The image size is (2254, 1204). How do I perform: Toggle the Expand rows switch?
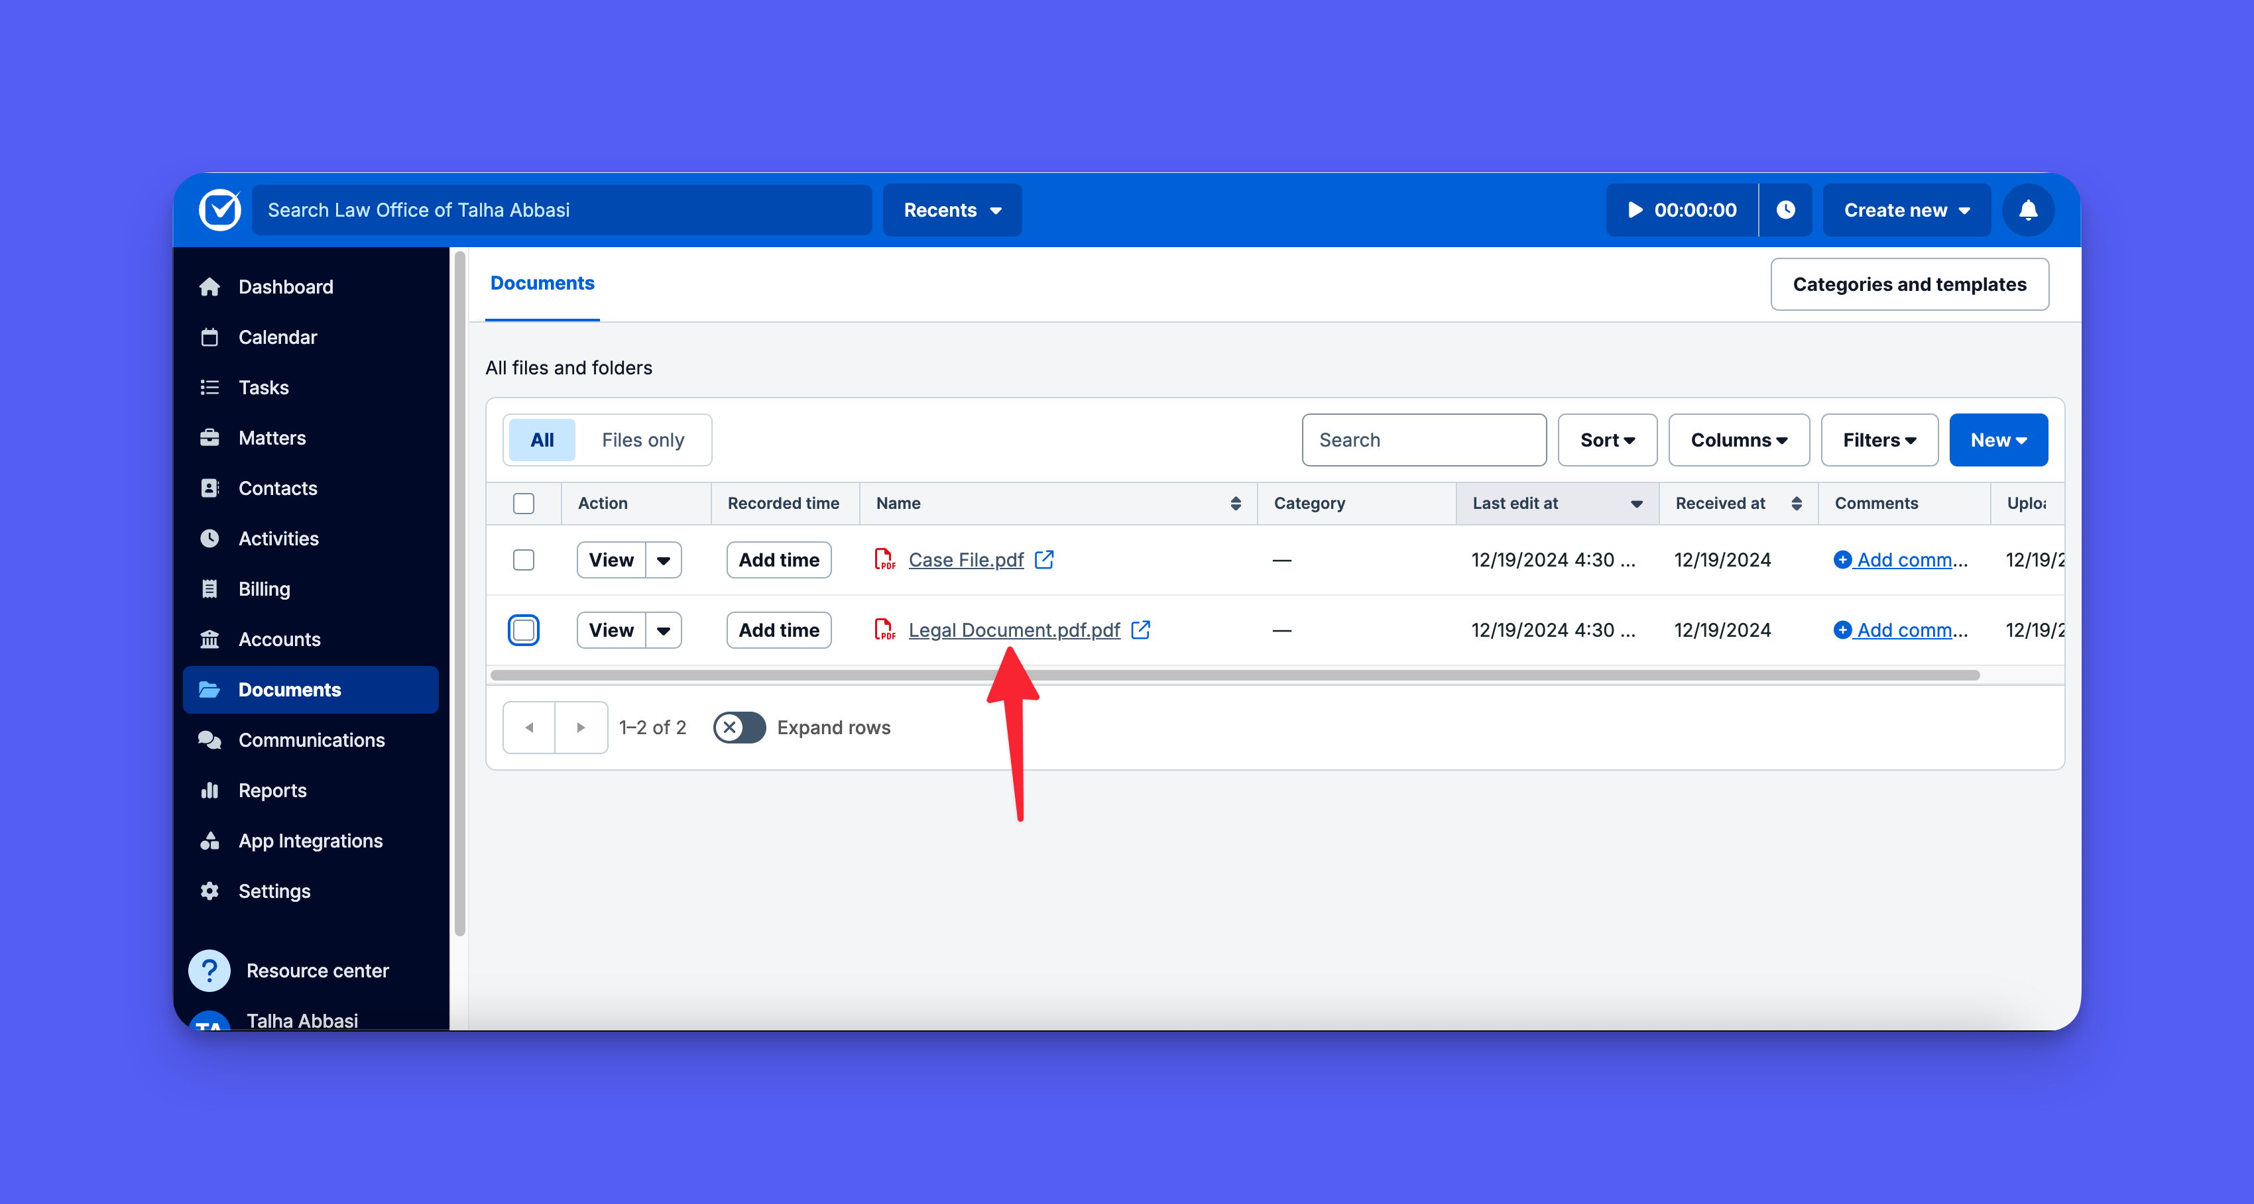tap(739, 728)
